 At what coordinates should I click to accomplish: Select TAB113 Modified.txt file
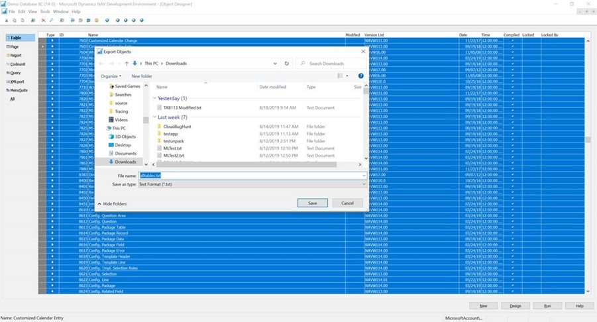182,108
